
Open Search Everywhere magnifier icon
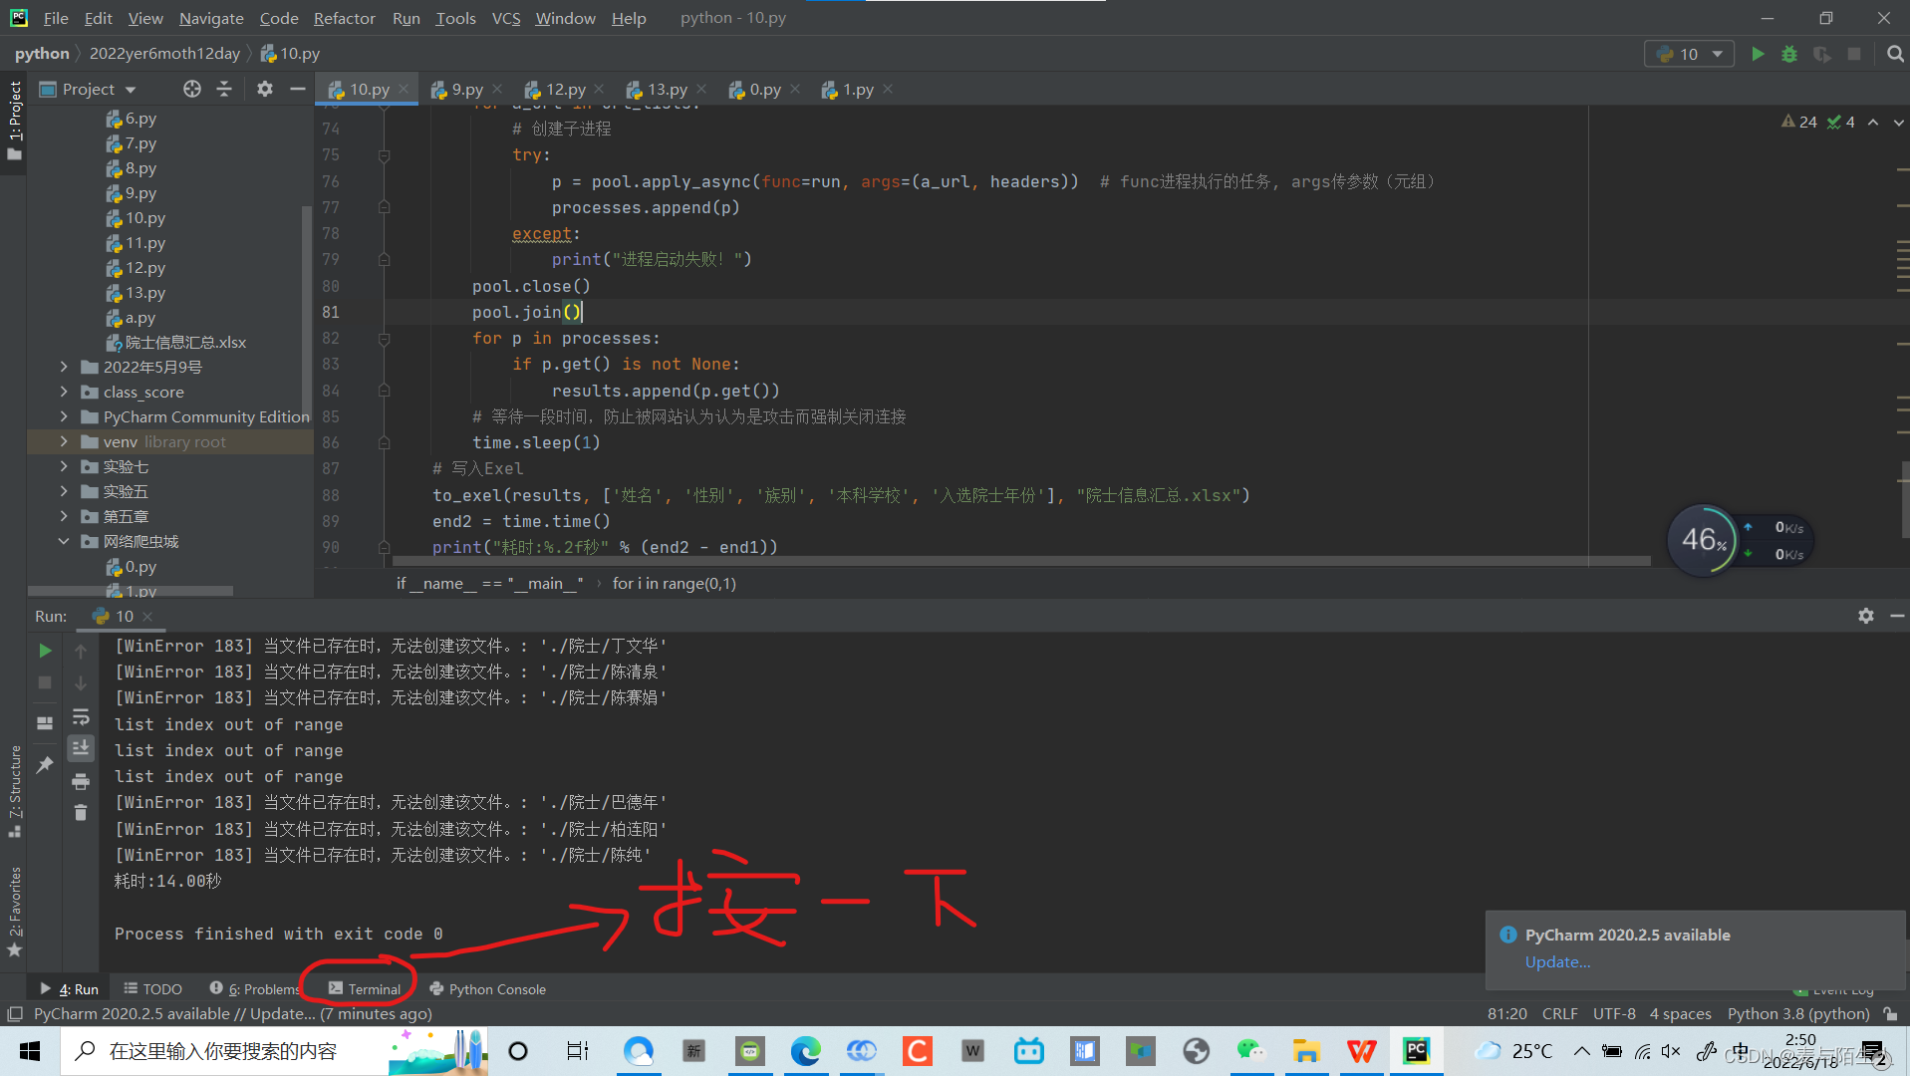(x=1894, y=54)
